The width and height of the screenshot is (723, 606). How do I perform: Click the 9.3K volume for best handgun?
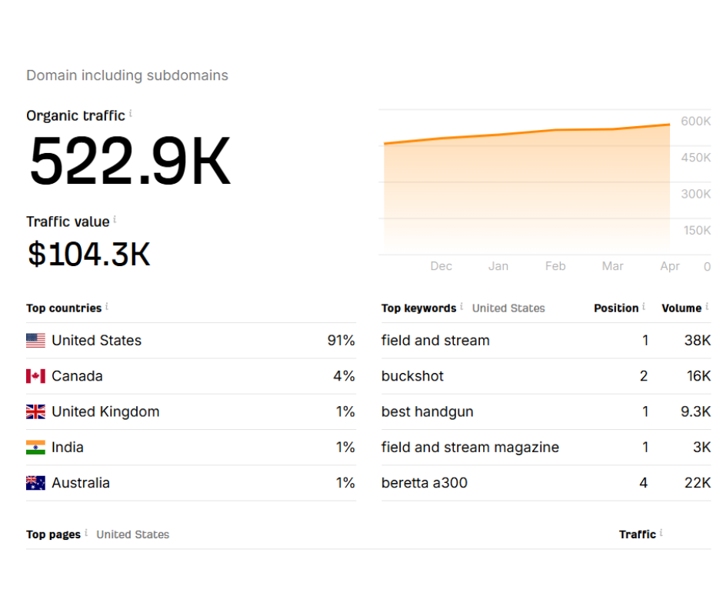[696, 411]
